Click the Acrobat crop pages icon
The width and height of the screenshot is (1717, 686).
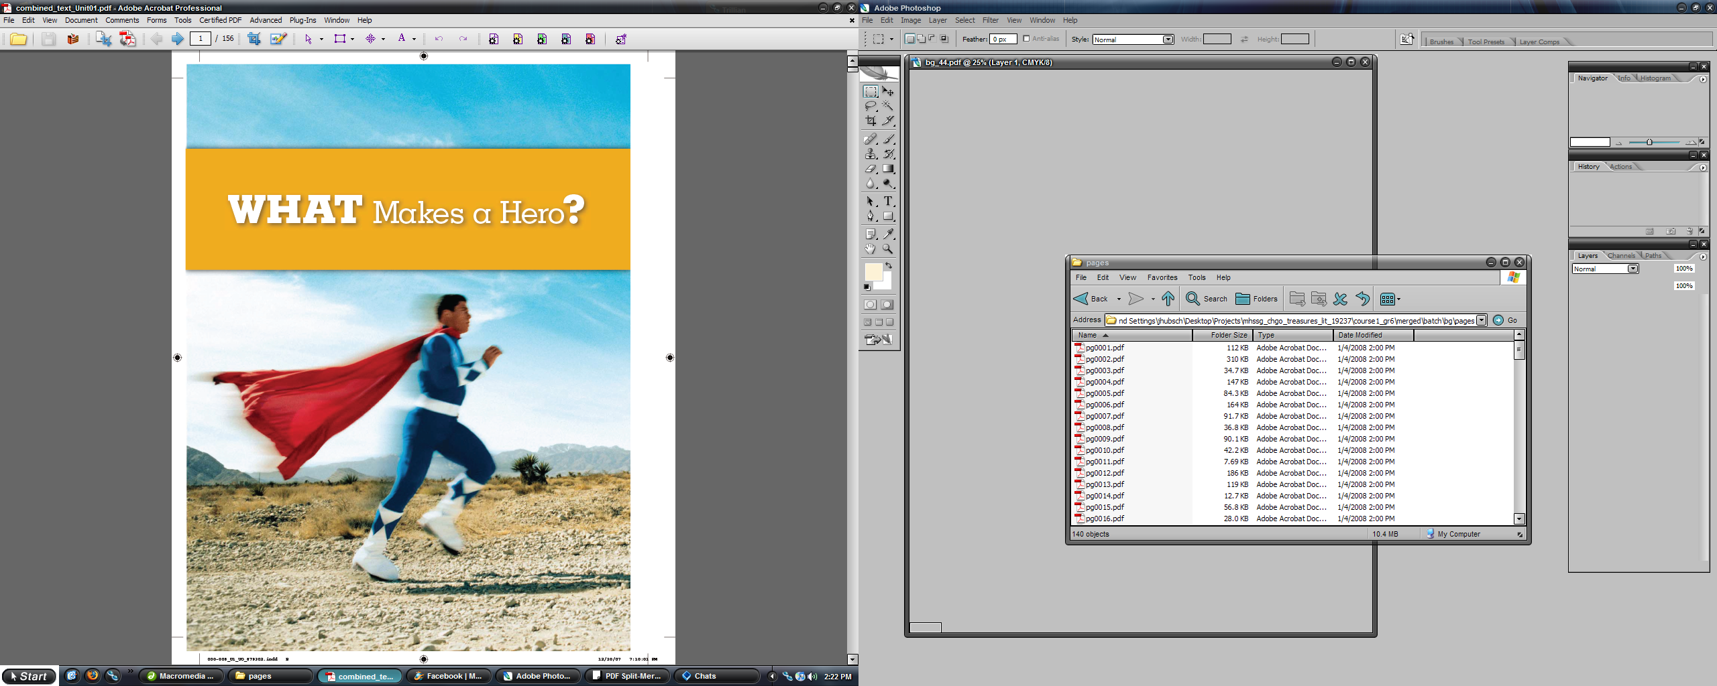(254, 39)
